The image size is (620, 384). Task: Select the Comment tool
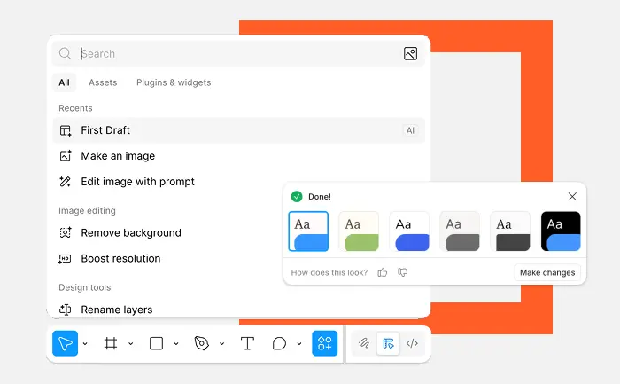click(279, 343)
